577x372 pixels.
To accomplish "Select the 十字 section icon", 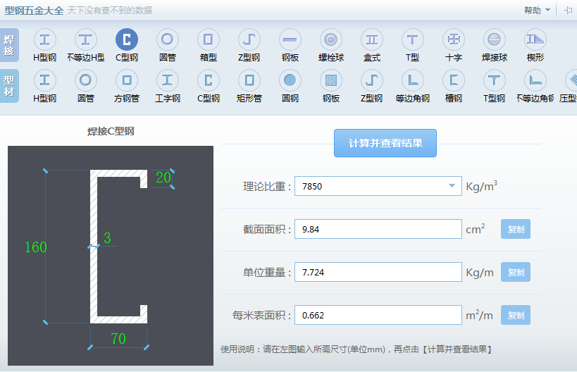I will click(x=454, y=39).
